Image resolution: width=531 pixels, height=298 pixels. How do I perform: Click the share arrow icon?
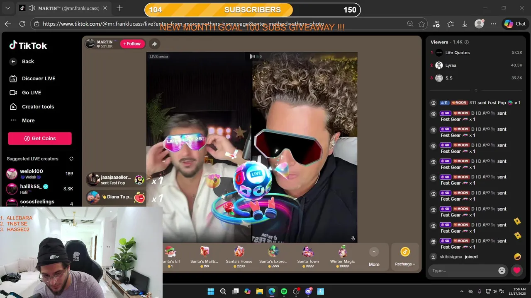coord(154,44)
